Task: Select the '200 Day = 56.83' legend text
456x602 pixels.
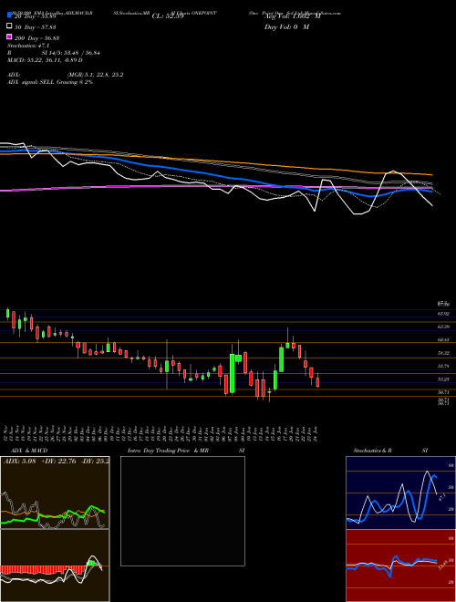Action: tap(36, 38)
